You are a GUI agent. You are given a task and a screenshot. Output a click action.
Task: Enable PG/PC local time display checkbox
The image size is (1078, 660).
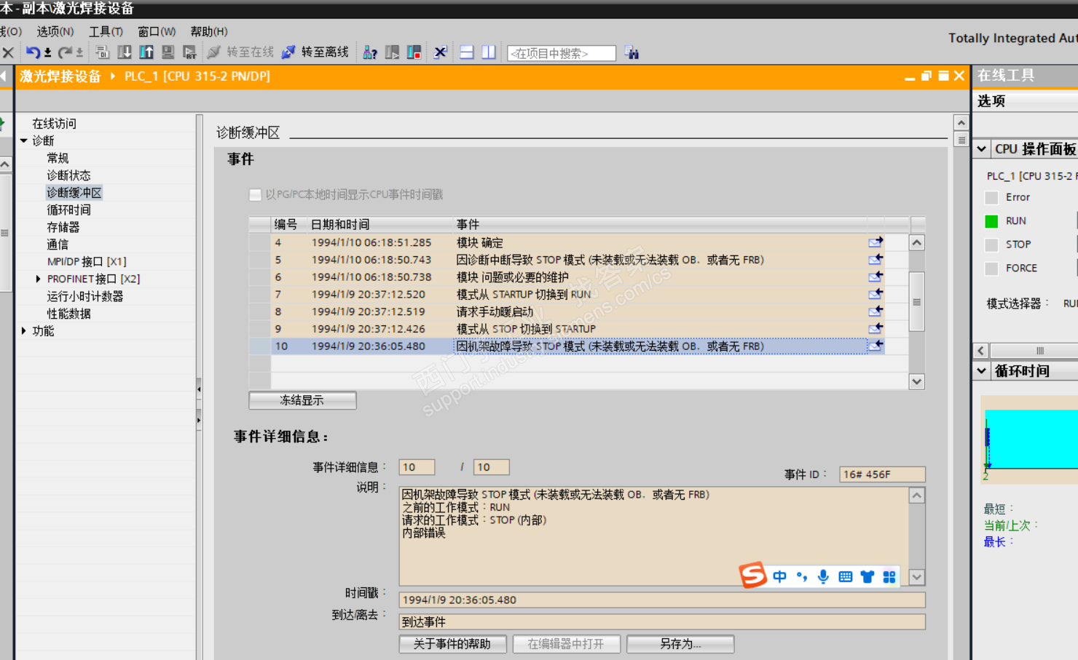coord(255,194)
